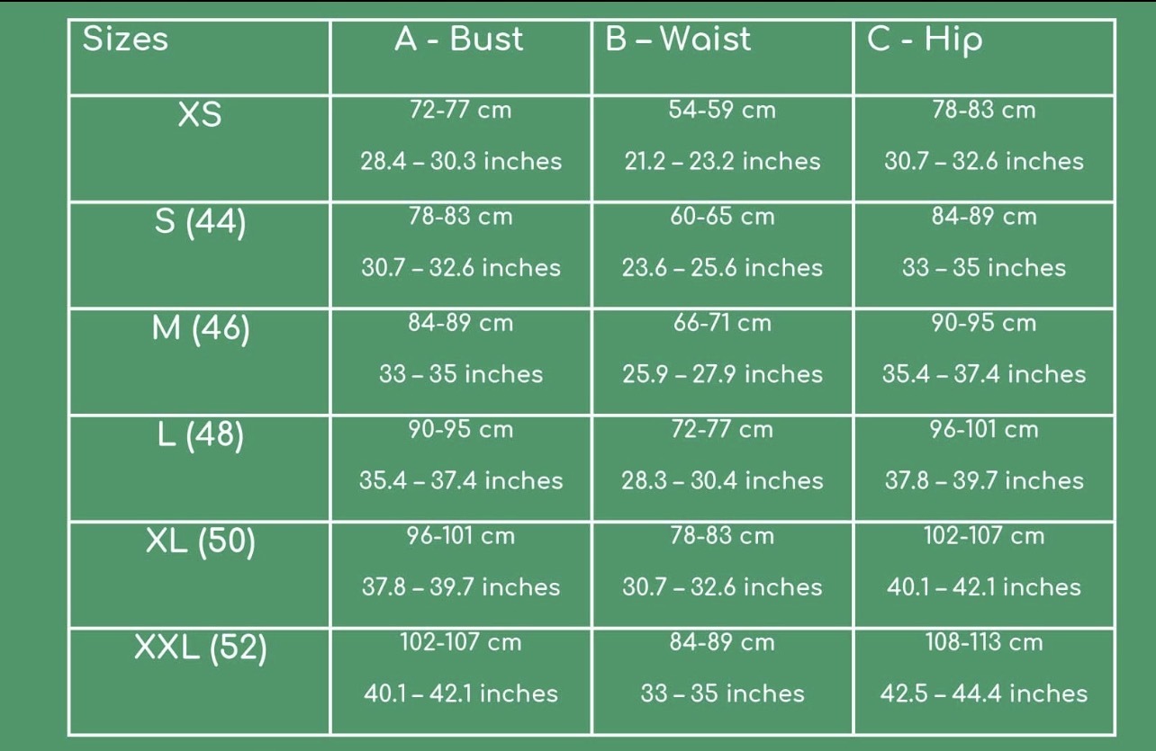Select the XS size row label
Viewport: 1156px width, 751px height.
point(200,115)
